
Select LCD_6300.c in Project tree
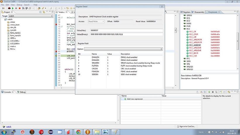pos(15,41)
